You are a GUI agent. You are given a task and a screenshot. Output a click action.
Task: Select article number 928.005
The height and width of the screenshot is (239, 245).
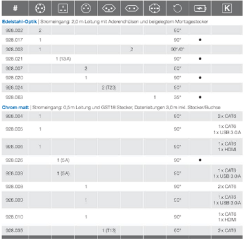tap(14, 129)
